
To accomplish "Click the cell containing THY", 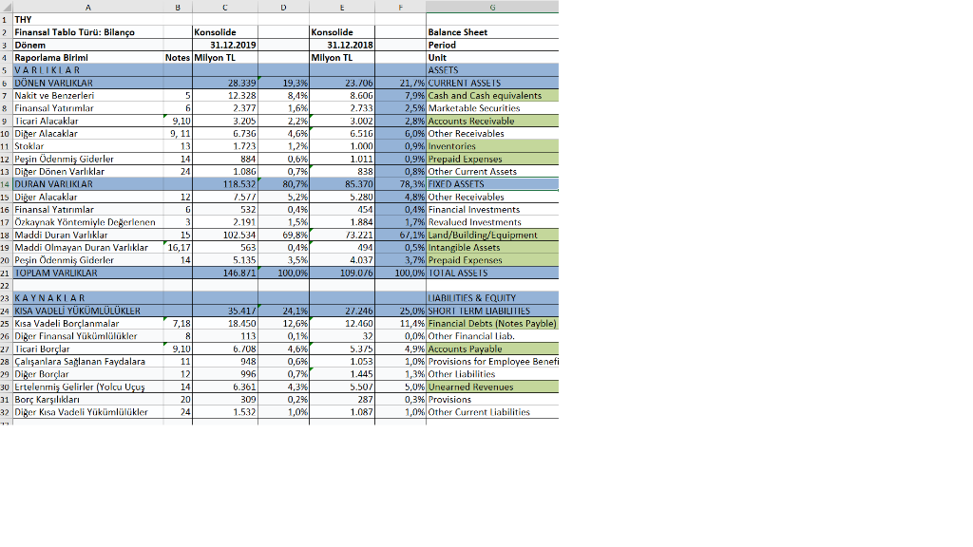I will 88,19.
